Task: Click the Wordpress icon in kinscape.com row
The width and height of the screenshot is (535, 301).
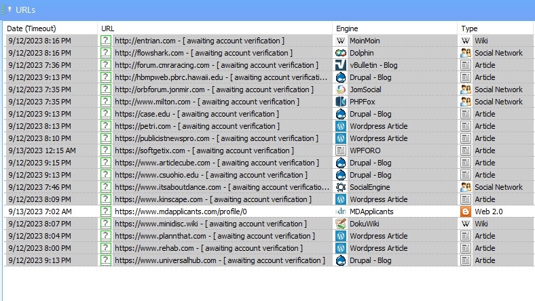Action: pos(341,199)
